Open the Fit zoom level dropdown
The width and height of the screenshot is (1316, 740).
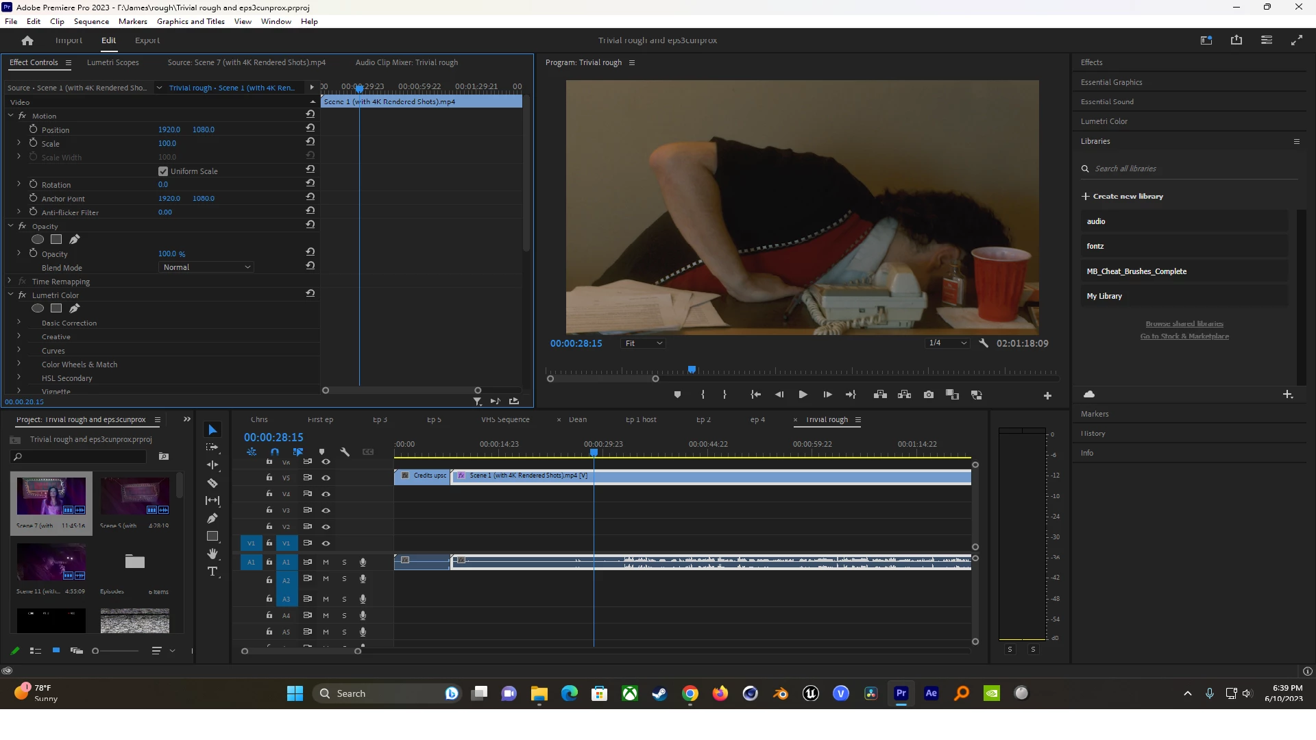pyautogui.click(x=643, y=343)
